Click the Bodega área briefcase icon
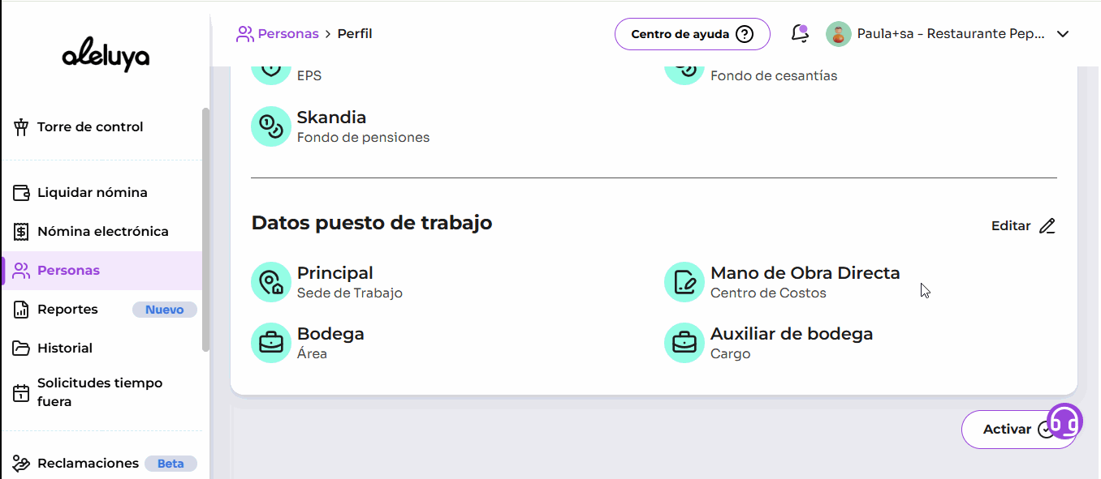 pyautogui.click(x=271, y=343)
